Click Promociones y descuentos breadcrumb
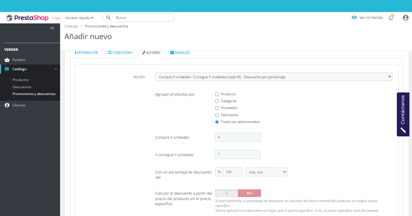This screenshot has width=412, height=216. 107,26
